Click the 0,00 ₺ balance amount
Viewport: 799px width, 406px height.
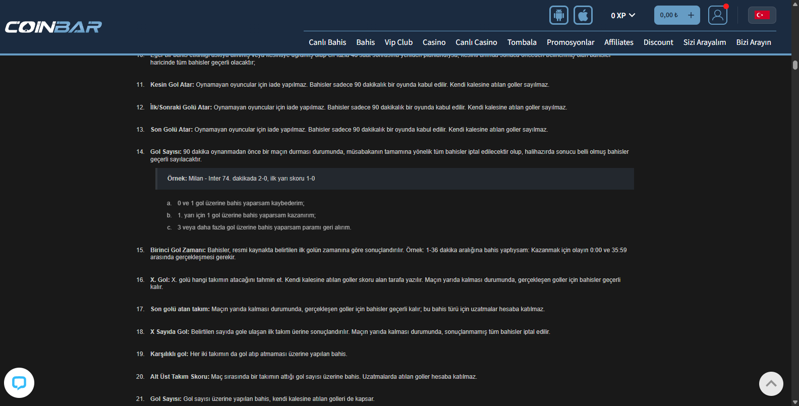(x=669, y=15)
